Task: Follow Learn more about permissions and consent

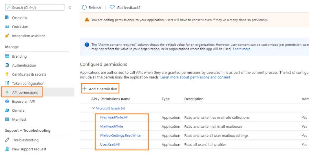Action: click(195, 77)
